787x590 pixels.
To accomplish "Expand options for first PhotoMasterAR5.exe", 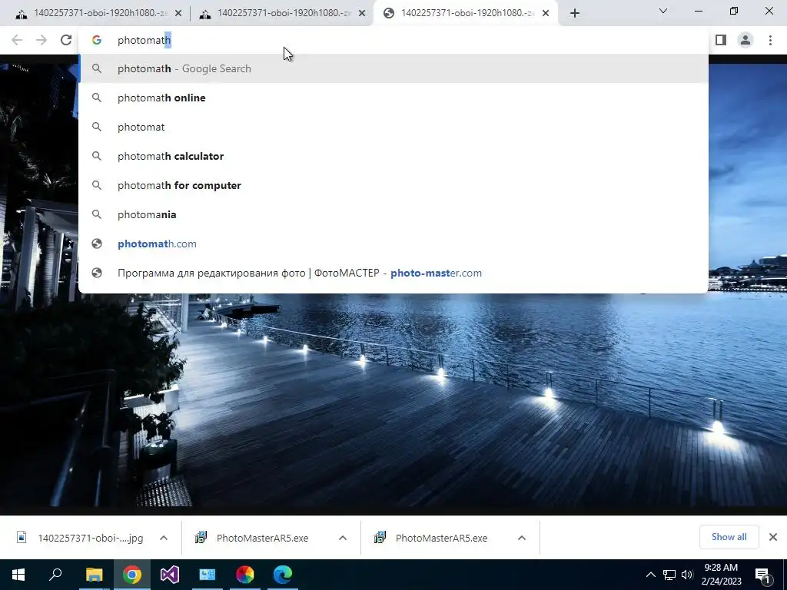I will coord(343,538).
